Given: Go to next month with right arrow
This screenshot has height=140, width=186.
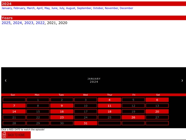Looking at the screenshot, I should (182, 81).
